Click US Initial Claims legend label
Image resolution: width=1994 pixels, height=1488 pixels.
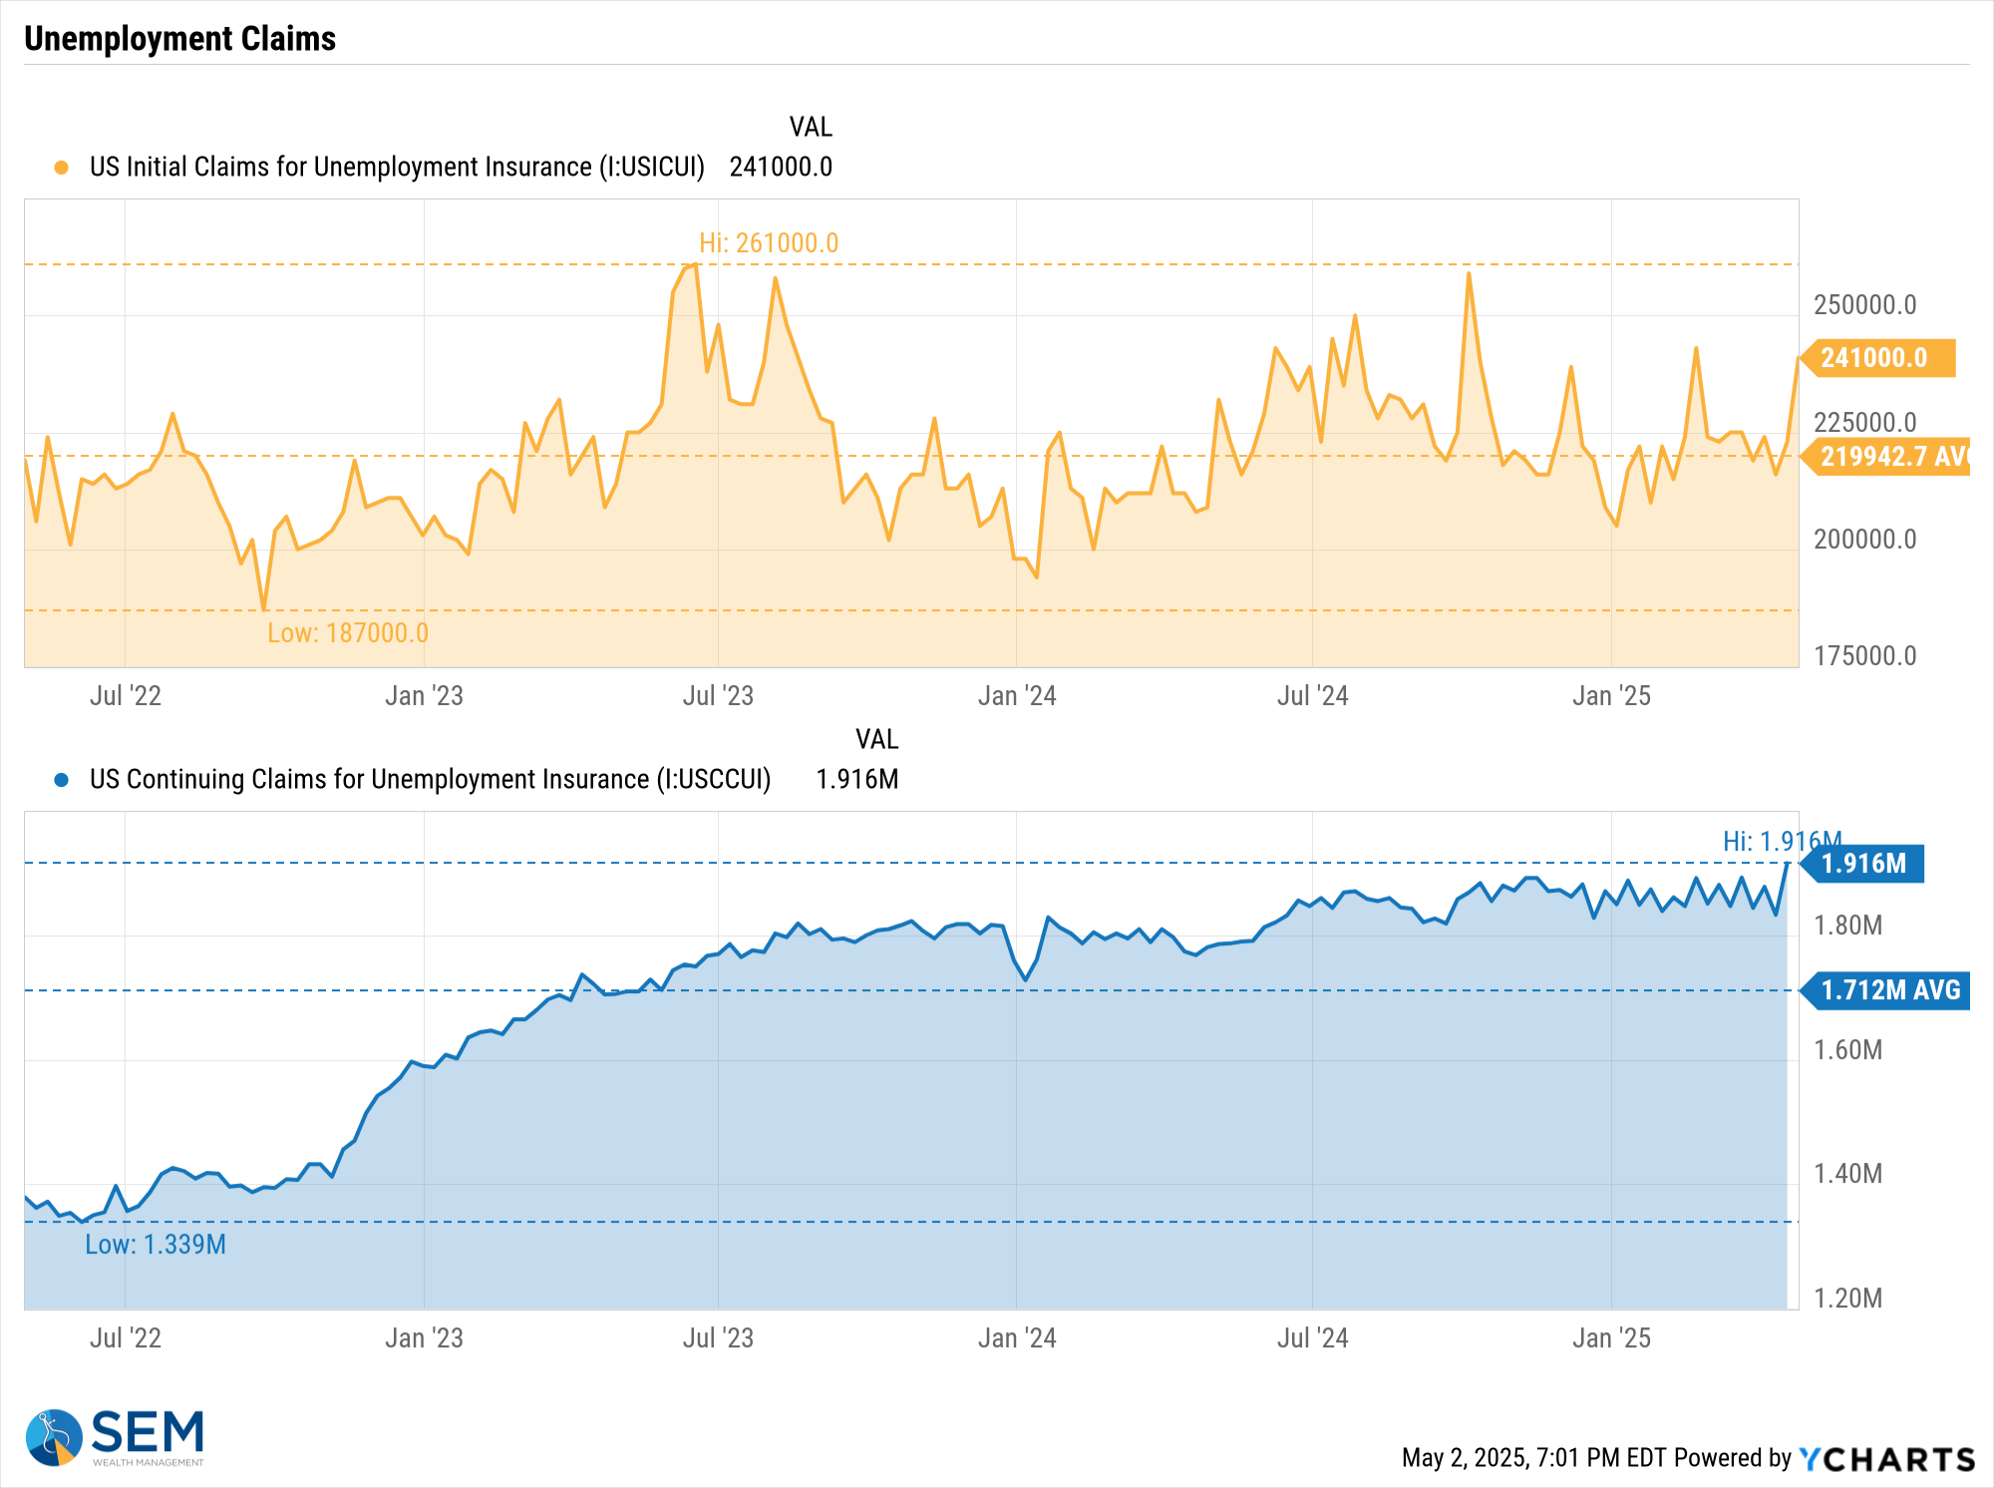coord(397,167)
